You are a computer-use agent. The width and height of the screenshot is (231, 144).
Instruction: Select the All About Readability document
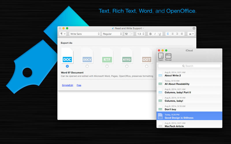(x=189, y=82)
